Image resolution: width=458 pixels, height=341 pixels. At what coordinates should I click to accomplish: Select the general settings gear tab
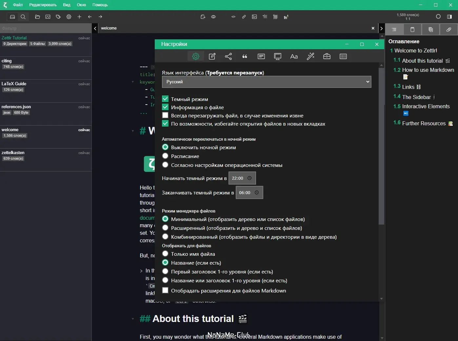tap(196, 56)
